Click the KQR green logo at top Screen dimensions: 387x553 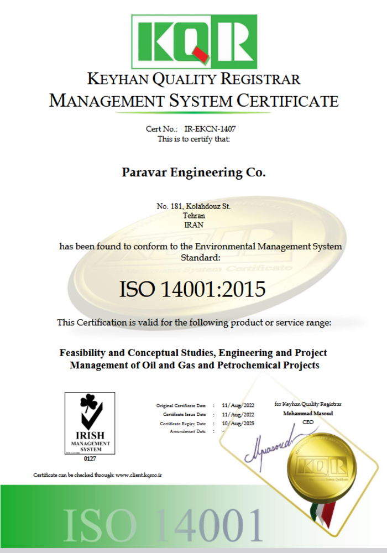click(x=194, y=41)
